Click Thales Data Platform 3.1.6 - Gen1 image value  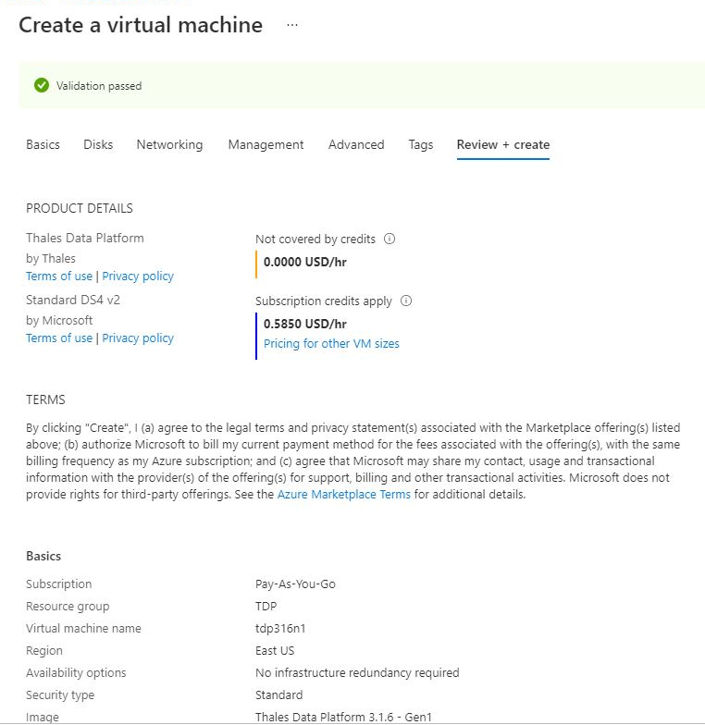tap(343, 718)
